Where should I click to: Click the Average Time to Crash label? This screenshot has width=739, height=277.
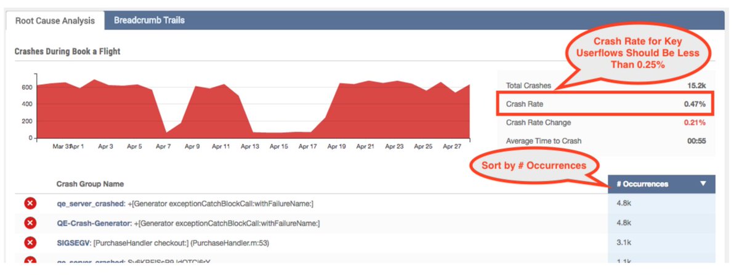coord(543,141)
